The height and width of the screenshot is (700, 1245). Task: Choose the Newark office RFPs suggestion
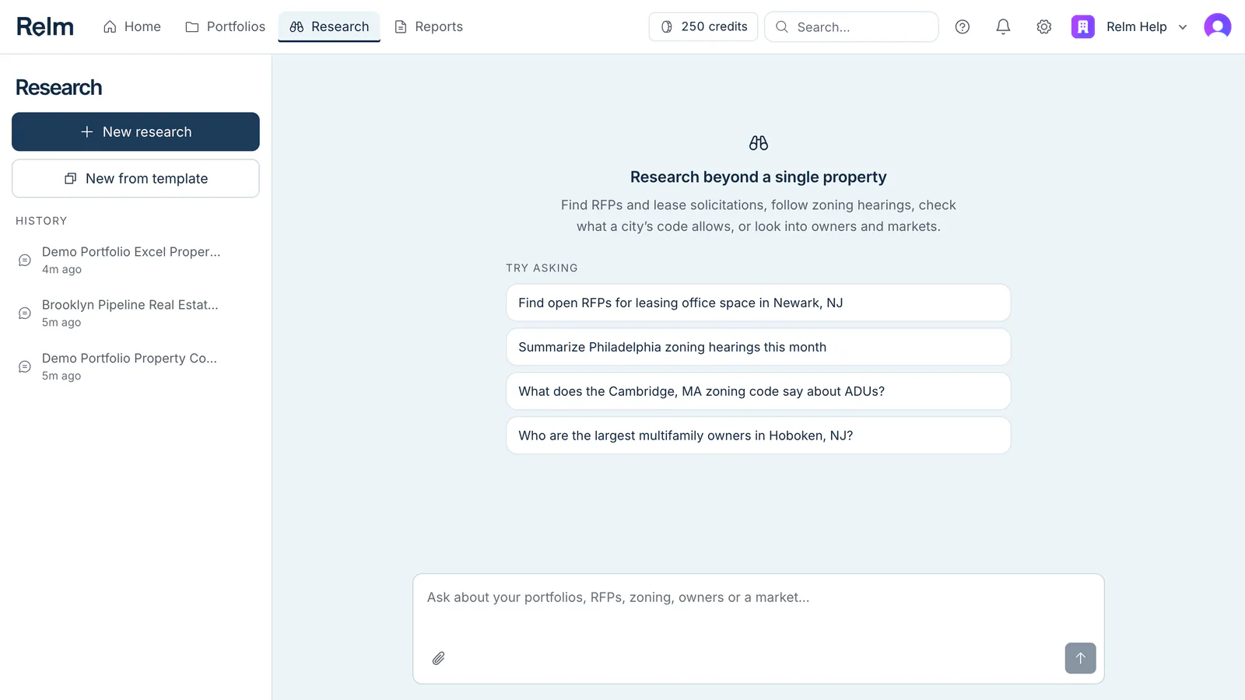[759, 303]
